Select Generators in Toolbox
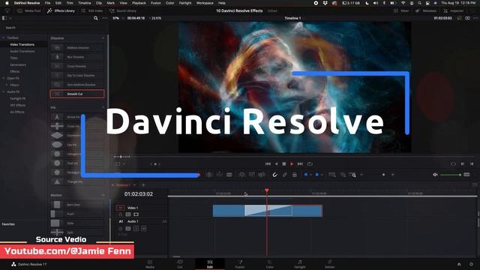The image size is (480, 270). tap(18, 65)
